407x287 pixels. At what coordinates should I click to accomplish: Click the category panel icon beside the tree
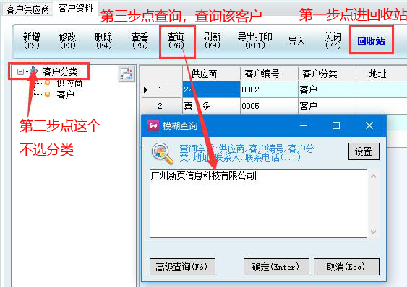(x=127, y=74)
